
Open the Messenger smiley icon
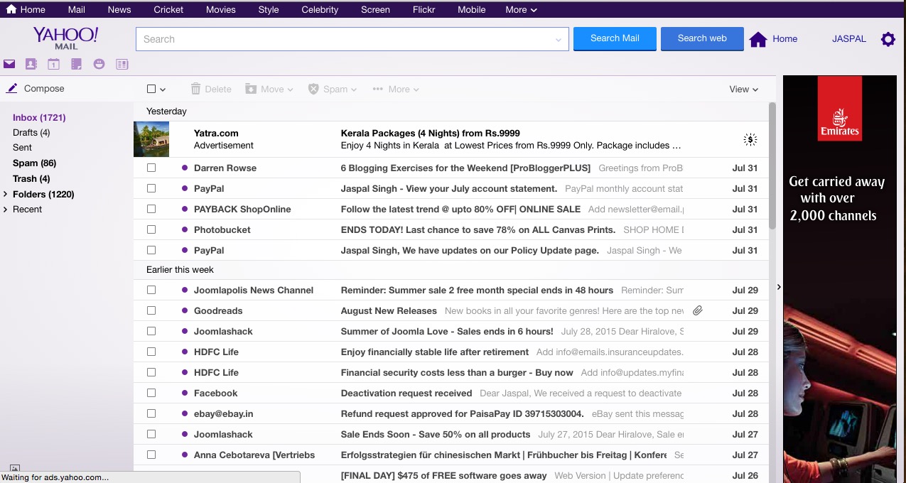(x=99, y=64)
